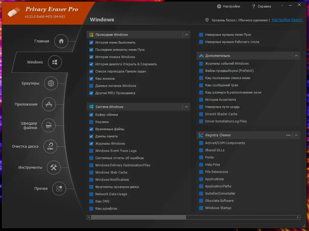
Task: Collapse the Дополнительно section
Action: [x=296, y=56]
